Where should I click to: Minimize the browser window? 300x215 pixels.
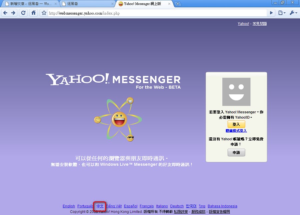coord(275,3)
